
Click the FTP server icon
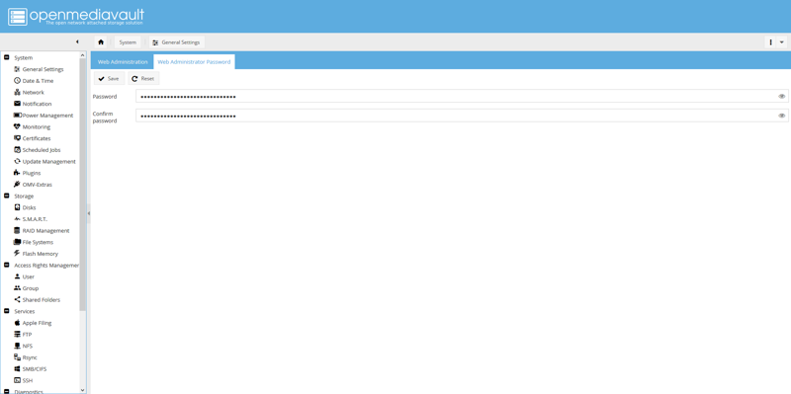pyautogui.click(x=17, y=334)
